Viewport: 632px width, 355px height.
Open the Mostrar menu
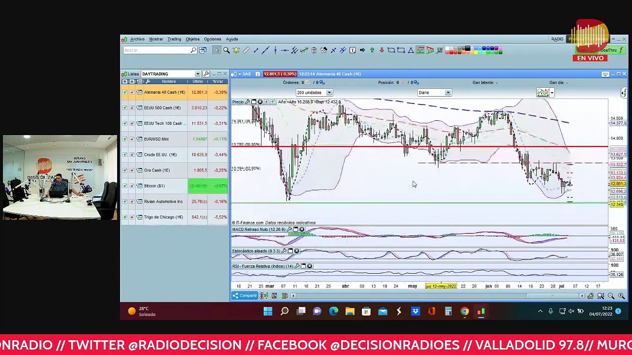tap(156, 39)
